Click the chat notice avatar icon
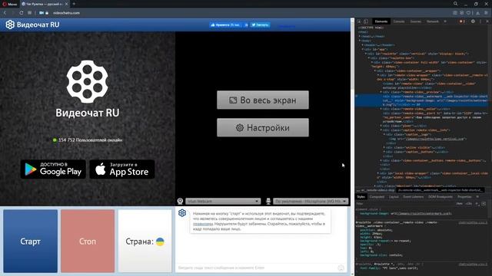 tap(182, 213)
